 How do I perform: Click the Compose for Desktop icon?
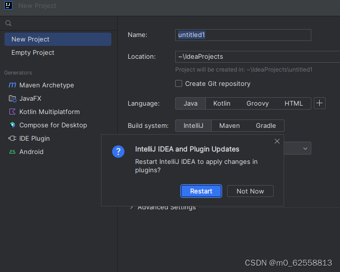[x=12, y=125]
